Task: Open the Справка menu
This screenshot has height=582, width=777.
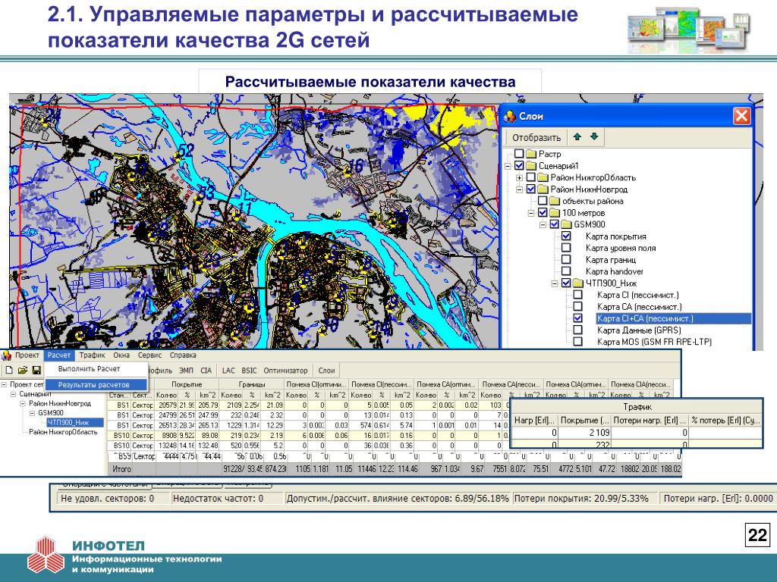Action: pyautogui.click(x=183, y=355)
